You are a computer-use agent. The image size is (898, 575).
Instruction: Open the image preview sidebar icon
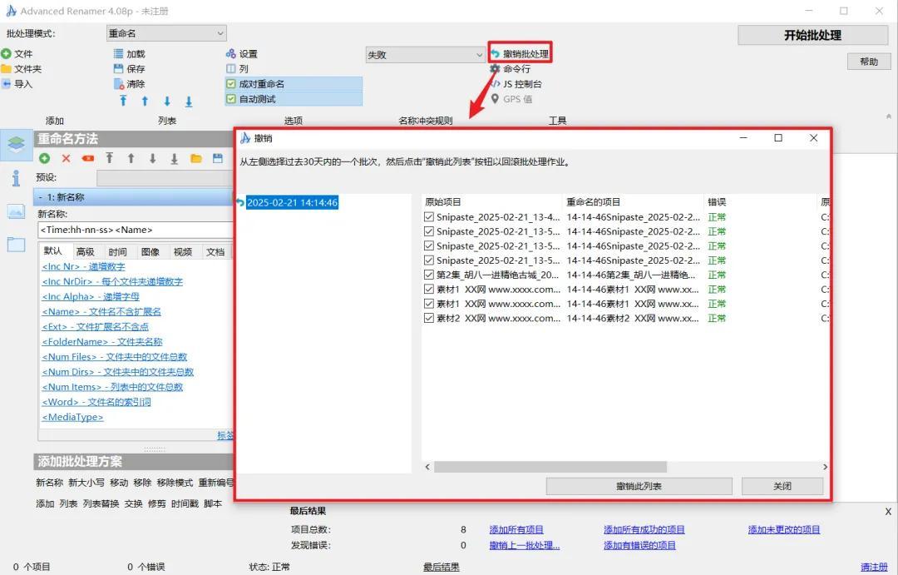point(16,211)
